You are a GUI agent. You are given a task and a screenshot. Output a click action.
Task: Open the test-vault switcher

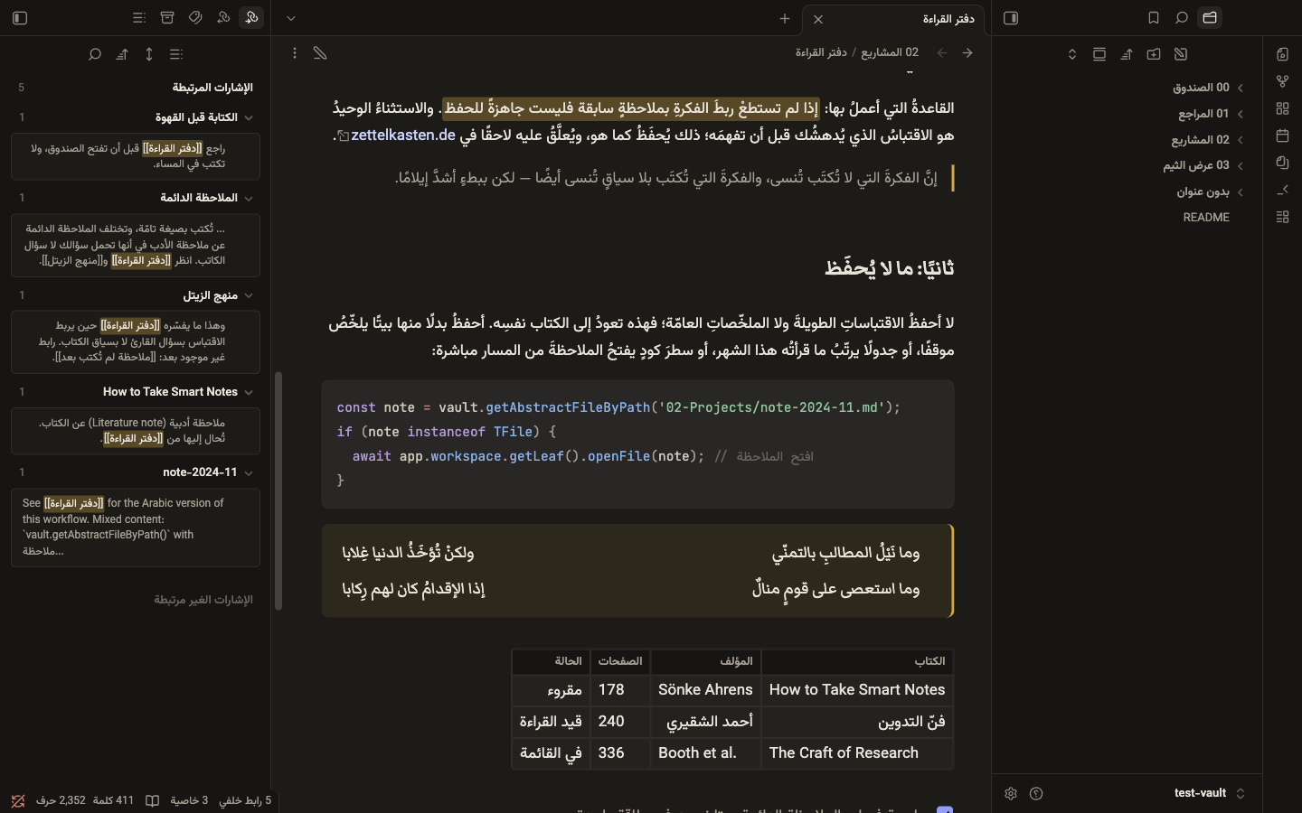pos(1209,793)
